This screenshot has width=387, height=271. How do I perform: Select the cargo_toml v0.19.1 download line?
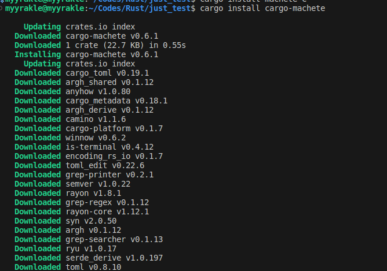click(107, 73)
